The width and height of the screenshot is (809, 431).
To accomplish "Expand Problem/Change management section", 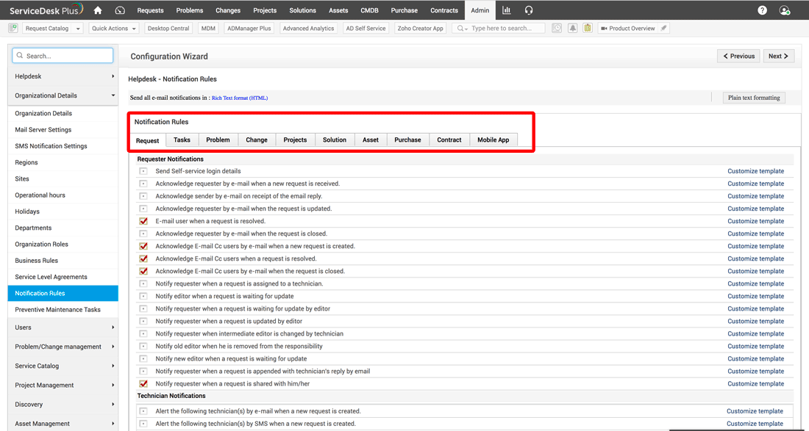I will tap(63, 347).
